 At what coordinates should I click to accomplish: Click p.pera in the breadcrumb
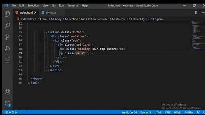coord(159,19)
